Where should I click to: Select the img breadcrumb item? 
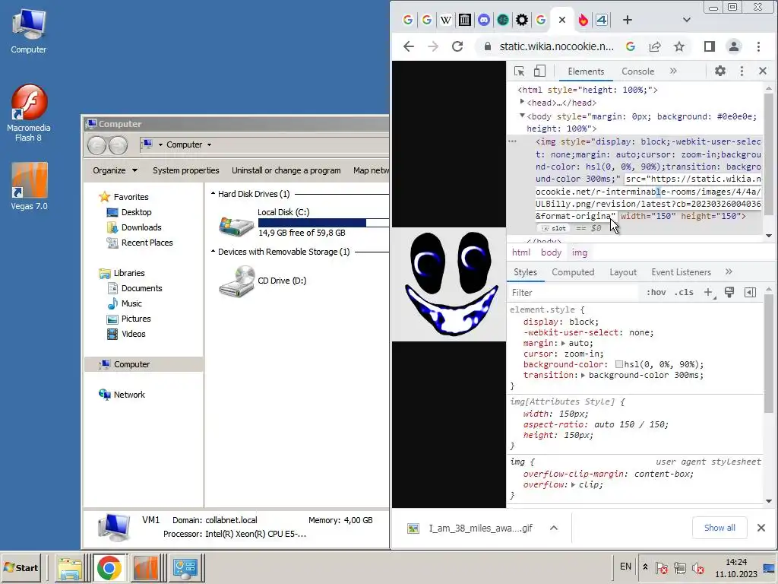coord(579,252)
